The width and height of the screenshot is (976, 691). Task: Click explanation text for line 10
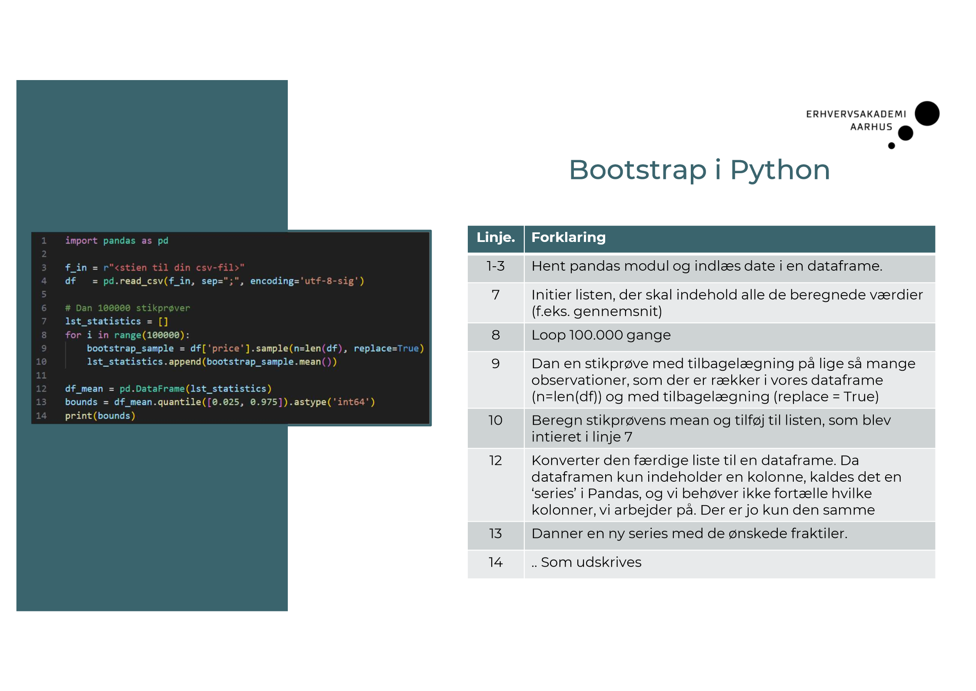(x=710, y=428)
